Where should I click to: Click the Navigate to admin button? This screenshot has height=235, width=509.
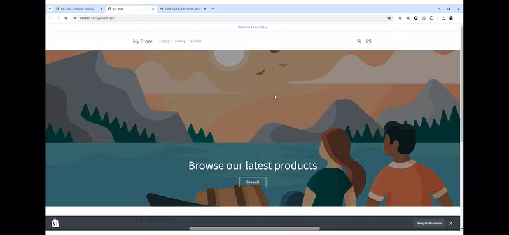[x=429, y=224]
